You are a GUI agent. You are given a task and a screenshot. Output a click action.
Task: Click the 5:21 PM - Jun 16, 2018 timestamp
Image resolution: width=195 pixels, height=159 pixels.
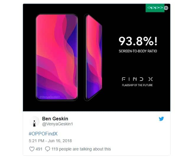[x=50, y=141]
